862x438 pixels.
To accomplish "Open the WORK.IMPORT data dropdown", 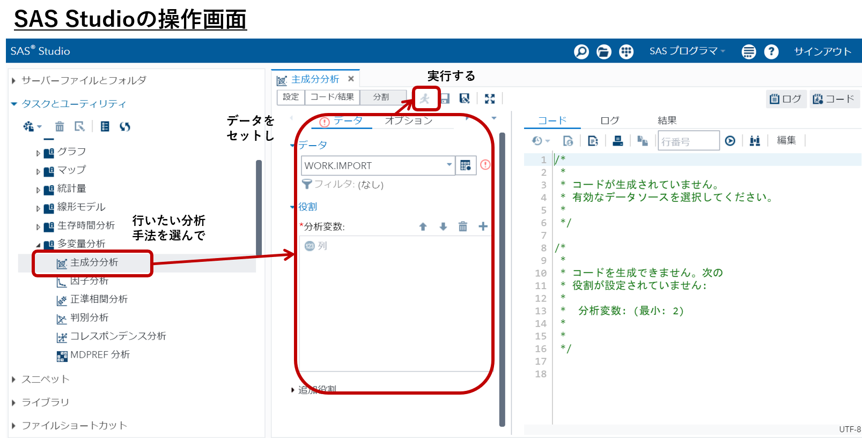I will pyautogui.click(x=449, y=165).
